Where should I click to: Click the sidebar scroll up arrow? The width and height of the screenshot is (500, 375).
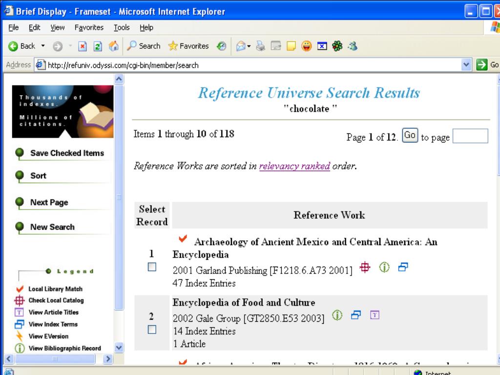(119, 79)
